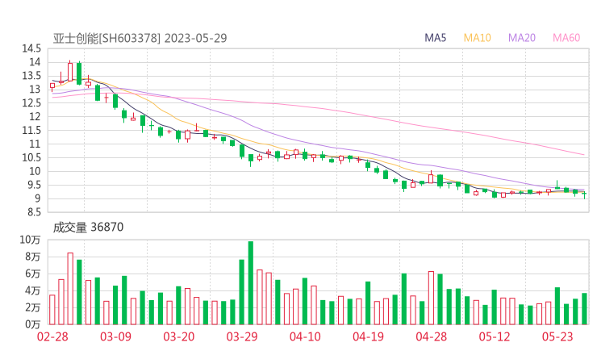Click the chart title 亚士创能[SH603378] 2023-05-29
The width and height of the screenshot is (597, 355).
click(140, 38)
